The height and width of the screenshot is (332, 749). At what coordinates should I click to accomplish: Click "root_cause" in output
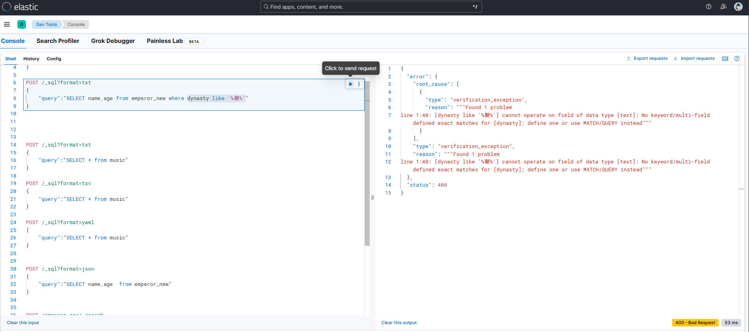[432, 84]
